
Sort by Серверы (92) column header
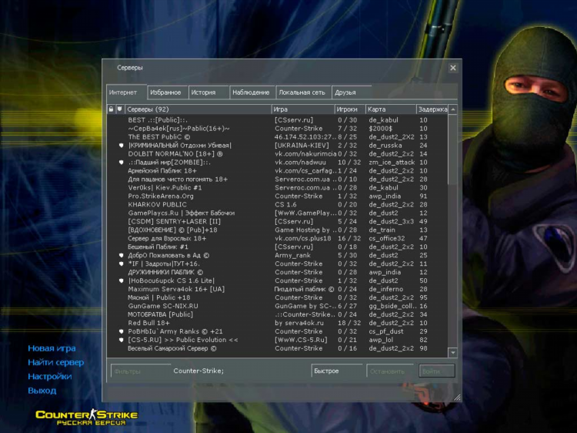coord(198,109)
